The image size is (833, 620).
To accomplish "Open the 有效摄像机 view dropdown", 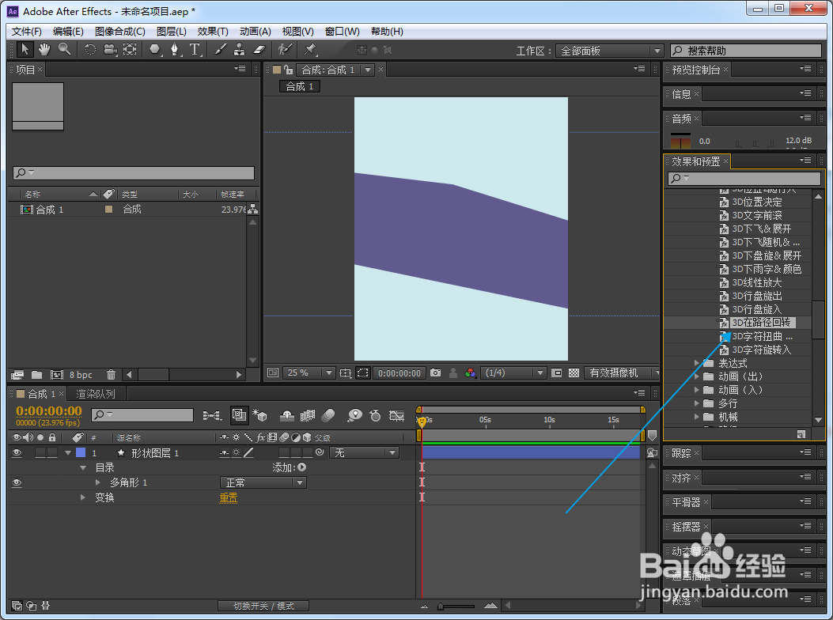I will (x=622, y=373).
